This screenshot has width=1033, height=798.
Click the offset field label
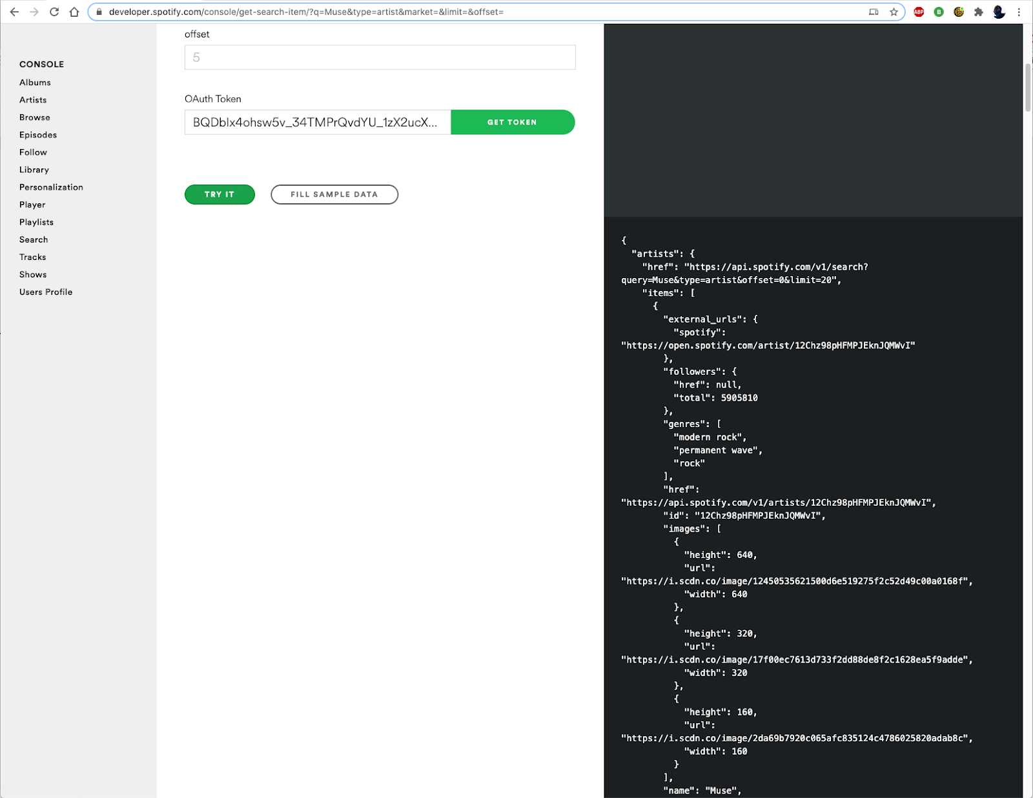pyautogui.click(x=197, y=34)
